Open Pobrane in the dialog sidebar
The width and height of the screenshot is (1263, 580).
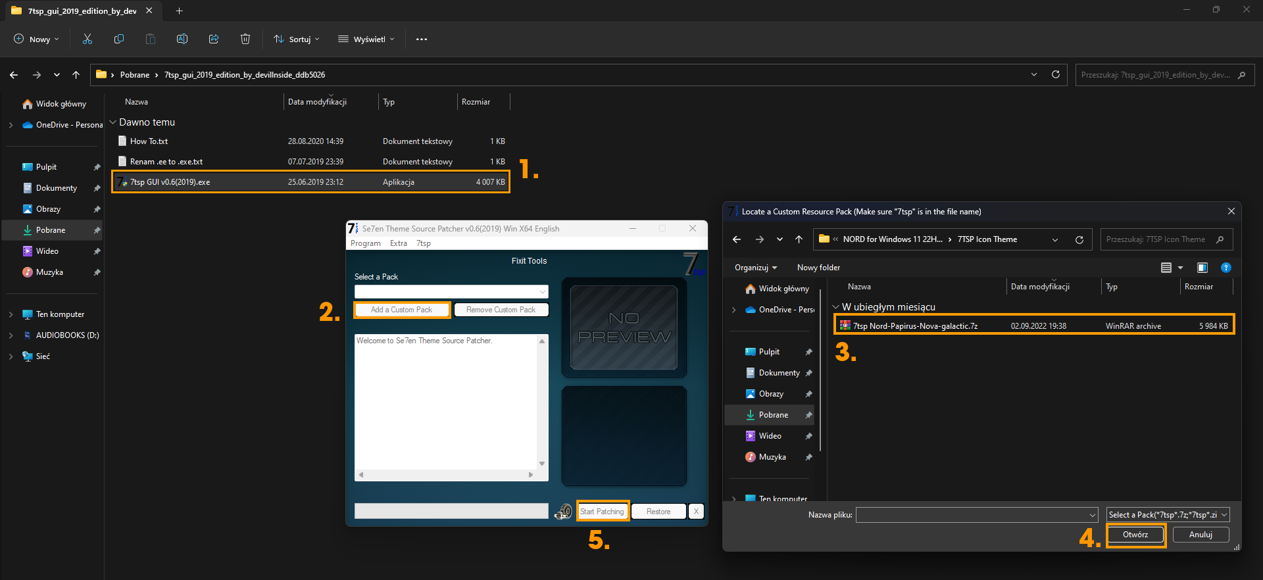pos(774,415)
